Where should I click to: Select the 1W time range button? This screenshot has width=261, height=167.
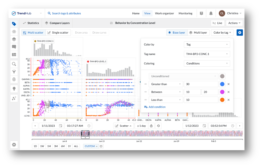click(42, 146)
